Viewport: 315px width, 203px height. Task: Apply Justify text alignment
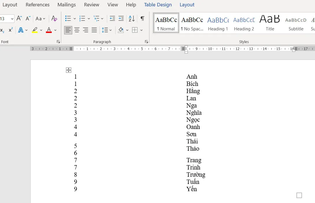[94, 30]
